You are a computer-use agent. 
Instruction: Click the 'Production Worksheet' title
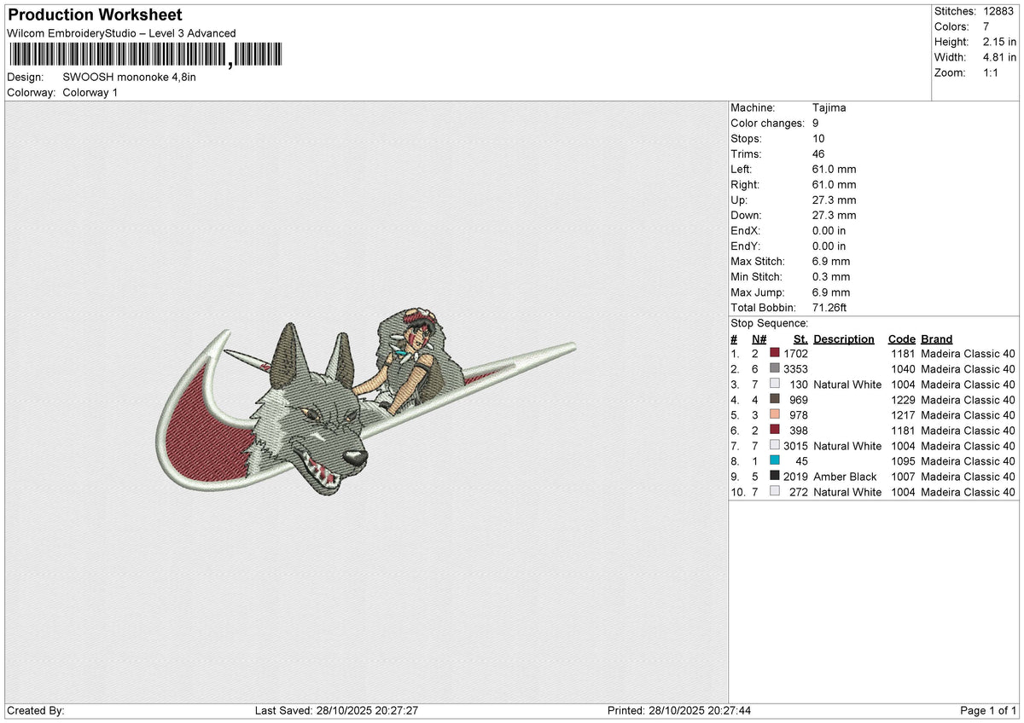(95, 15)
